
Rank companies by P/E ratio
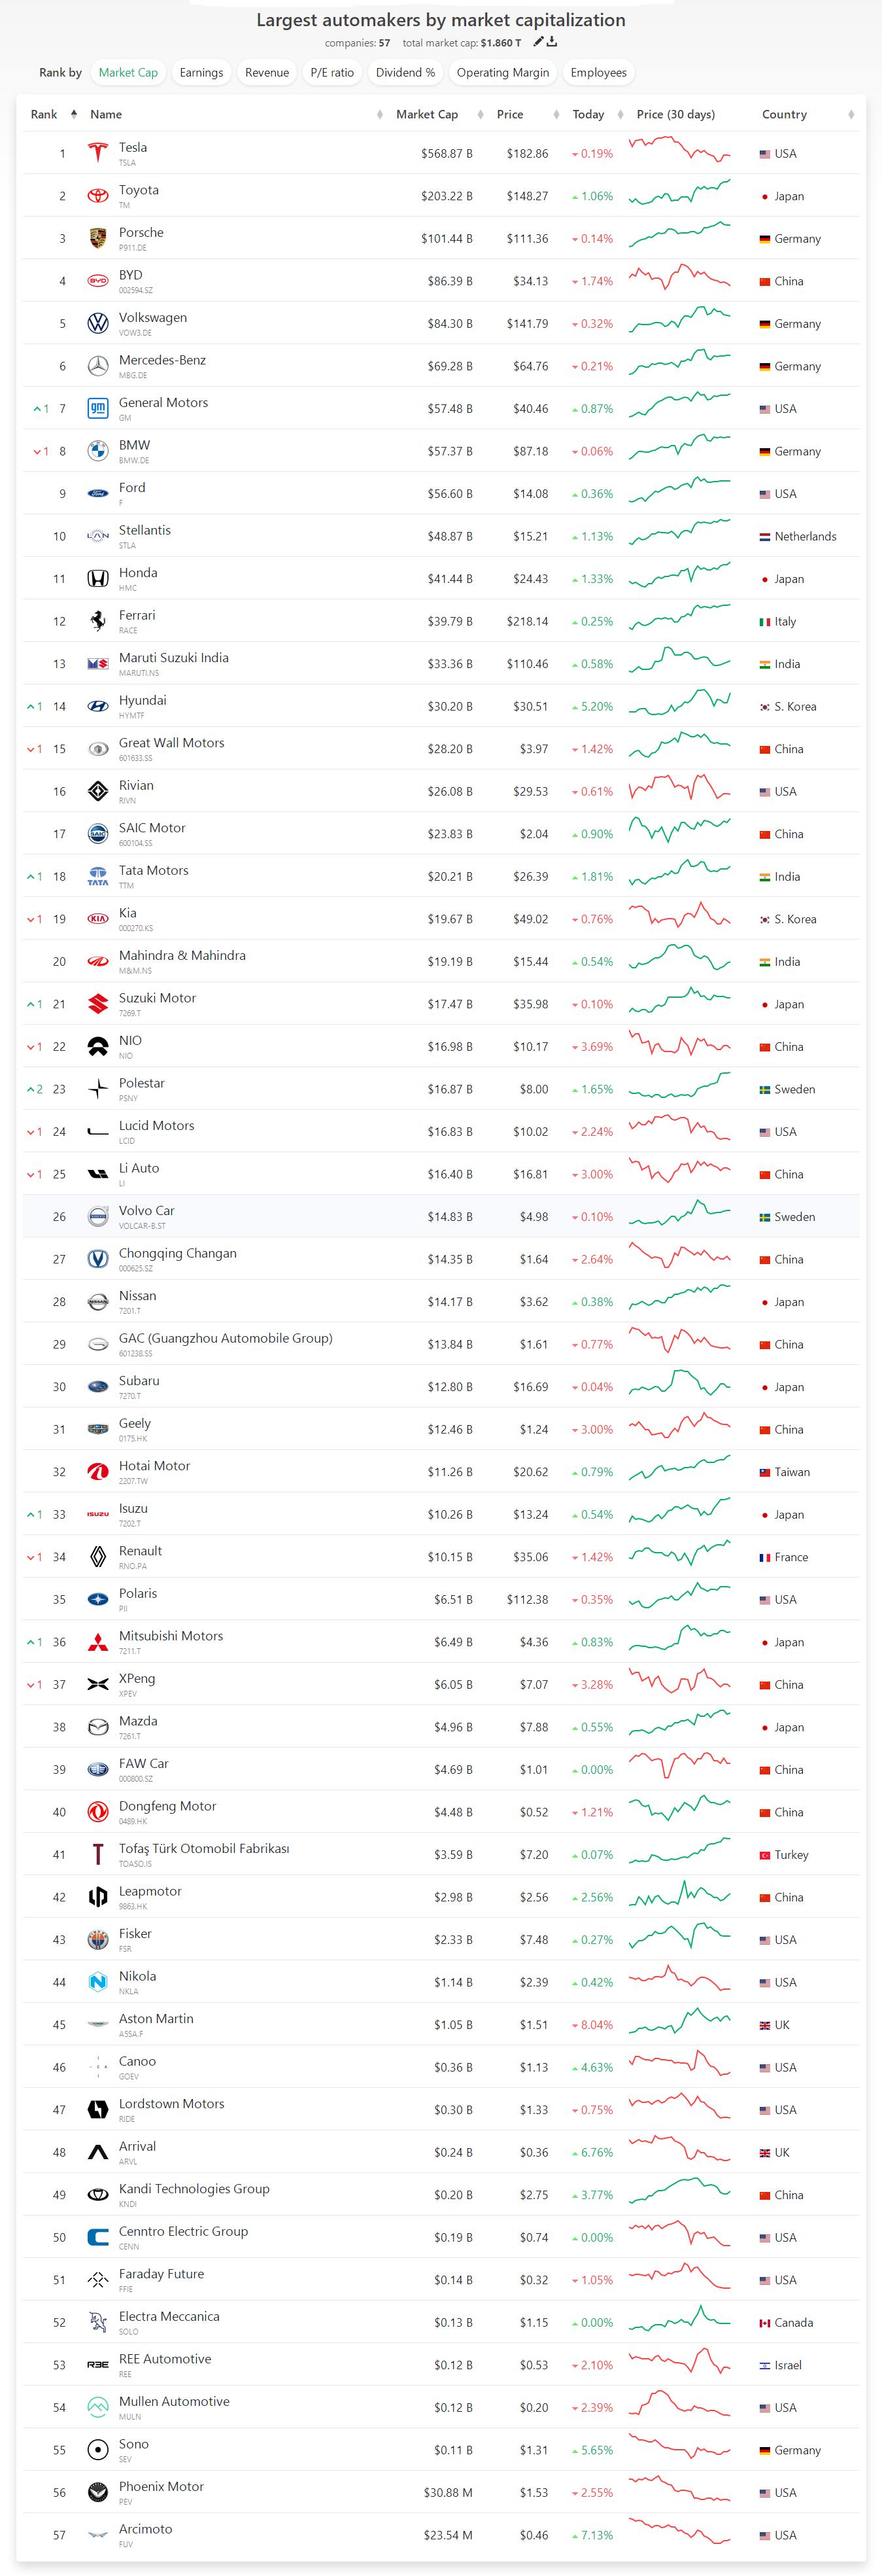(x=331, y=73)
